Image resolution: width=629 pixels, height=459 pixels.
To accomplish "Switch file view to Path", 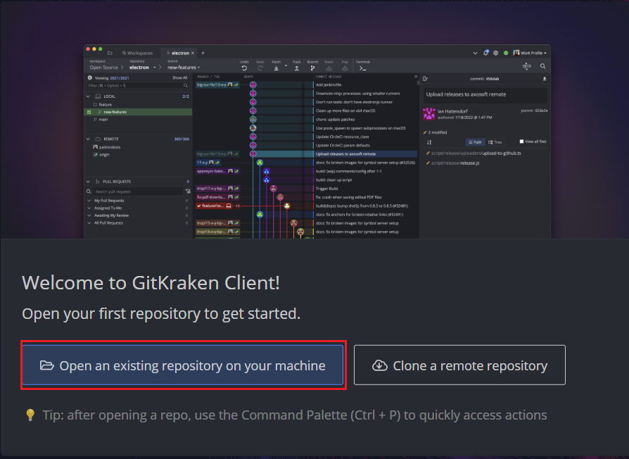I will tap(476, 142).
